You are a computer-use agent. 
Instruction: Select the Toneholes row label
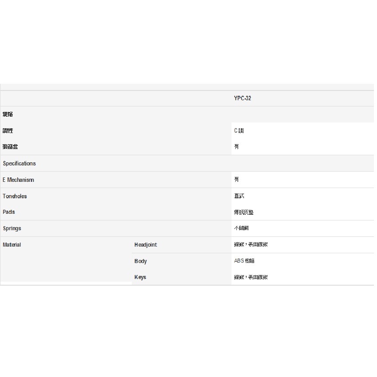point(15,196)
